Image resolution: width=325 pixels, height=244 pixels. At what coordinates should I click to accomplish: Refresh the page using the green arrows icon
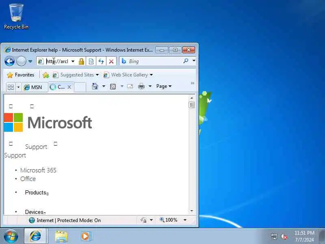101,61
